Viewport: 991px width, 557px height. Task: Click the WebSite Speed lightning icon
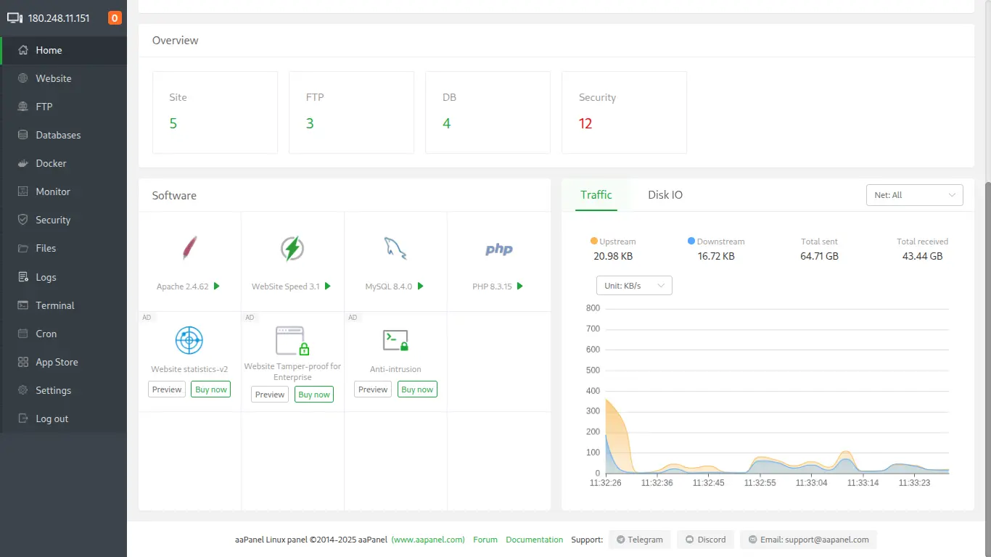click(292, 249)
